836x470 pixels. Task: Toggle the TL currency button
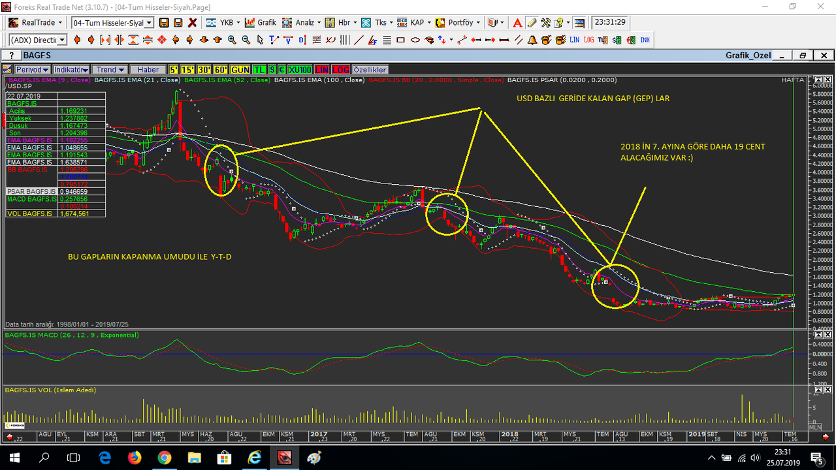coord(259,69)
